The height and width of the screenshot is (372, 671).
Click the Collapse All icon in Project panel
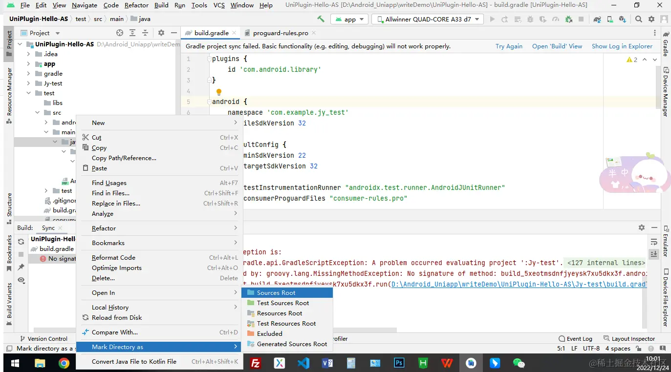(x=145, y=33)
